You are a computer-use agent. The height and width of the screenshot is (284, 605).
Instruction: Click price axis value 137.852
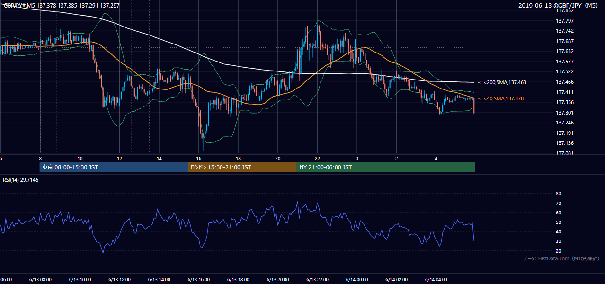click(x=564, y=10)
